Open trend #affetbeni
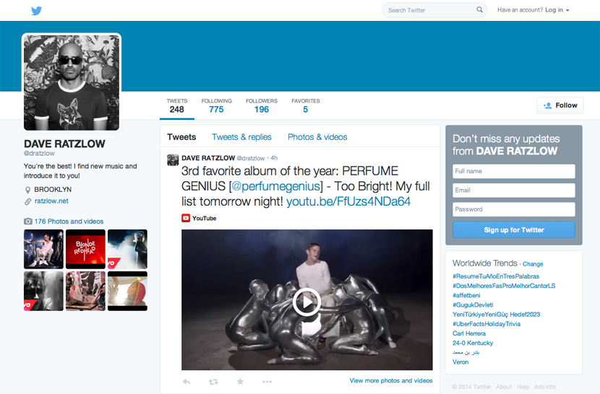The width and height of the screenshot is (600, 394). [466, 295]
